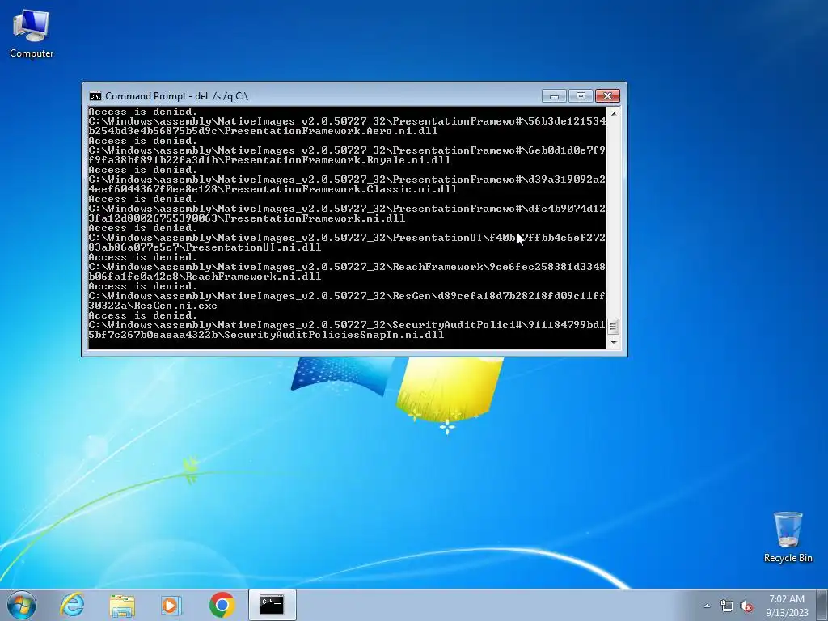Open muted volume tray icon
Screen dimensions: 828x621
(x=746, y=606)
